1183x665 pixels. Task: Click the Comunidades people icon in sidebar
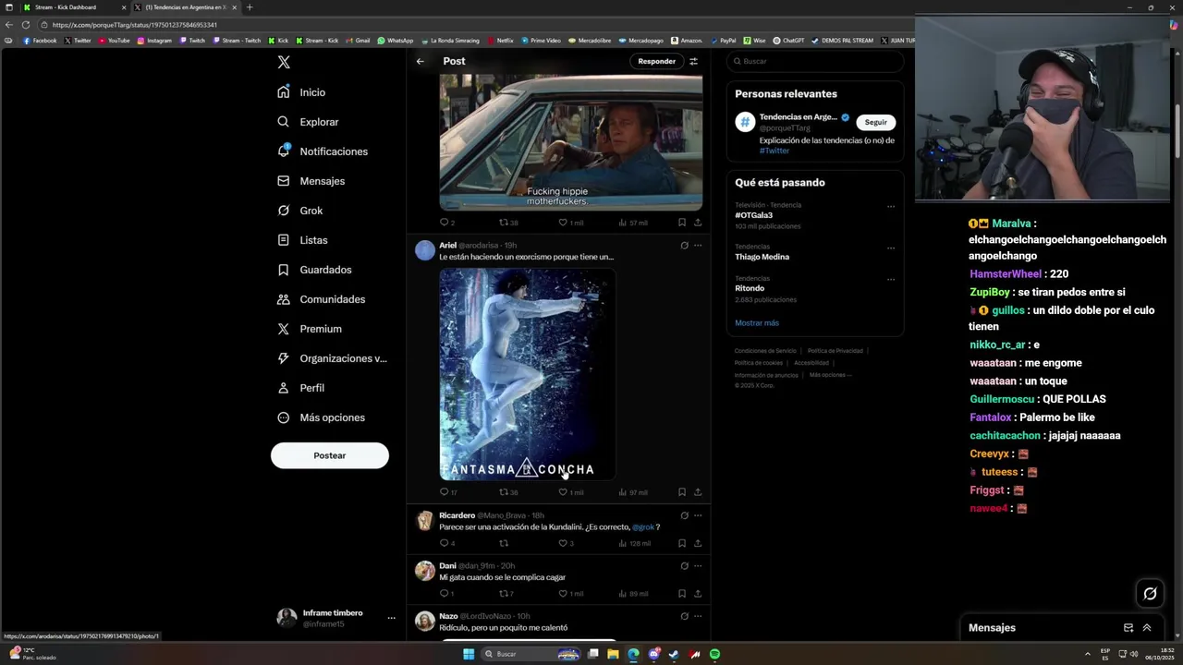(x=284, y=299)
